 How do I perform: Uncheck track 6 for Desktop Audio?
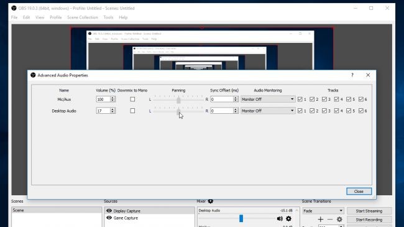[361, 111]
